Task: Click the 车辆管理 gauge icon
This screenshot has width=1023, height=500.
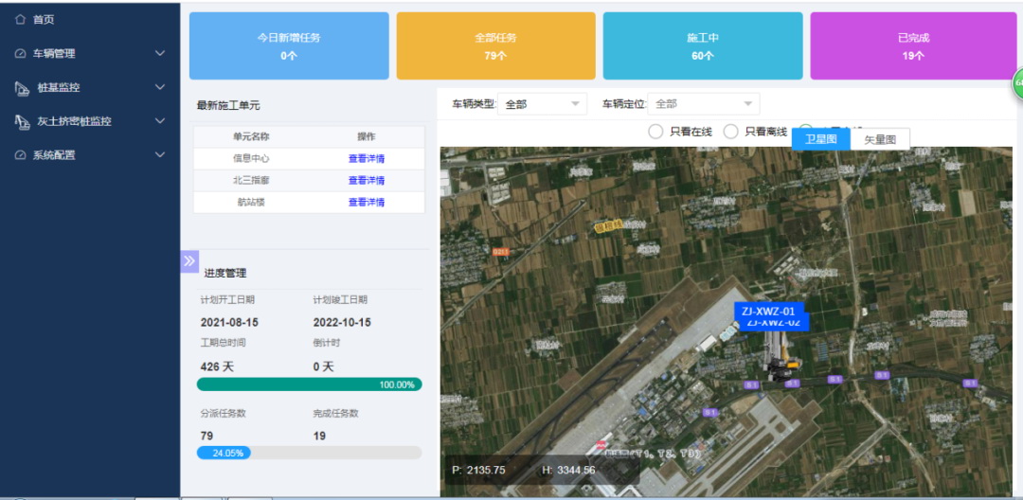Action: (20, 54)
